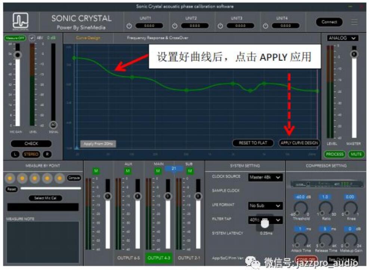
Task: Open the CLOCK SOURCE Master 48k dropdown
Action: pyautogui.click(x=265, y=177)
